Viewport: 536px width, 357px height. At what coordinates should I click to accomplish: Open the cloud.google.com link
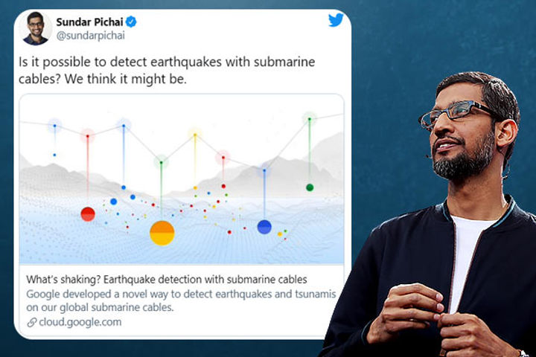click(80, 322)
